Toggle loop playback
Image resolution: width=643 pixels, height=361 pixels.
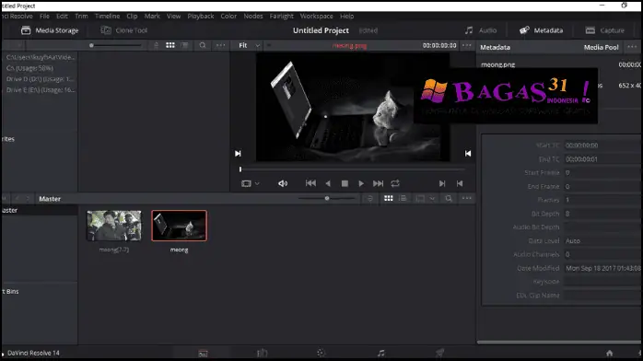pyautogui.click(x=395, y=183)
